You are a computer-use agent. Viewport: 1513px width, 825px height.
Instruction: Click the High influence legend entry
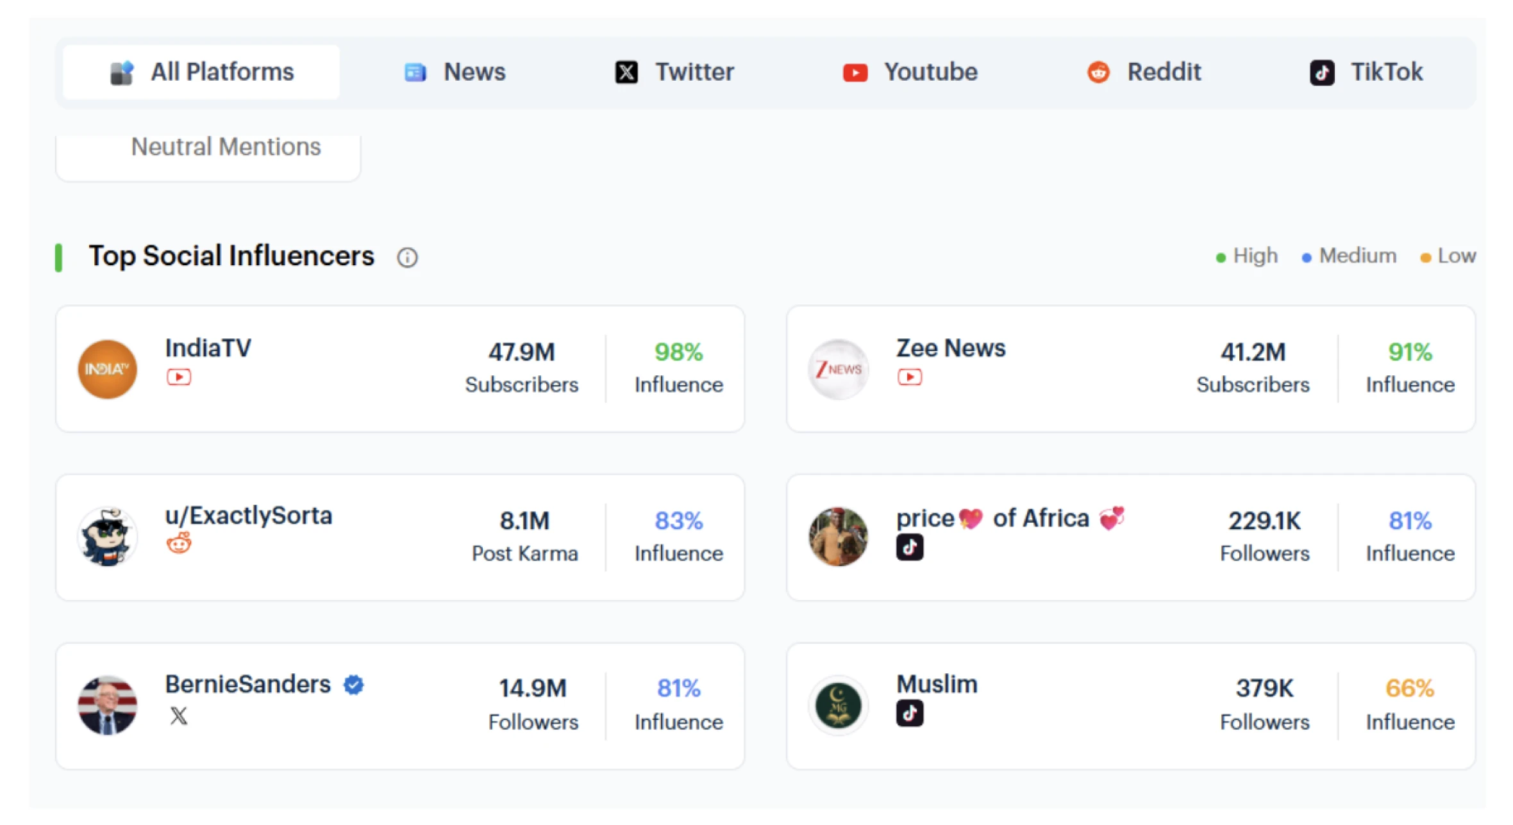tap(1246, 256)
